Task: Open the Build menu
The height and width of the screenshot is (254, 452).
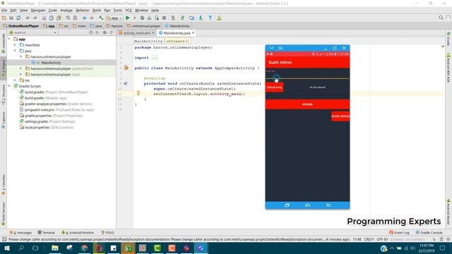Action: (97, 10)
